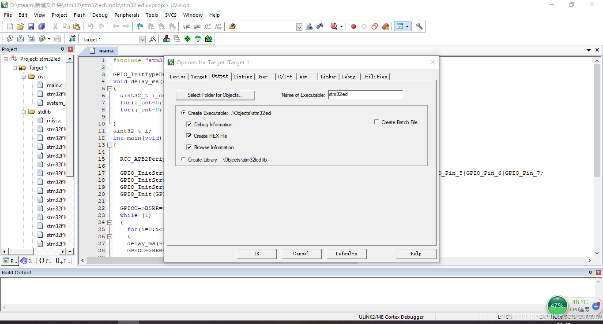
Task: Open the Peripherals menu
Action: pos(127,15)
